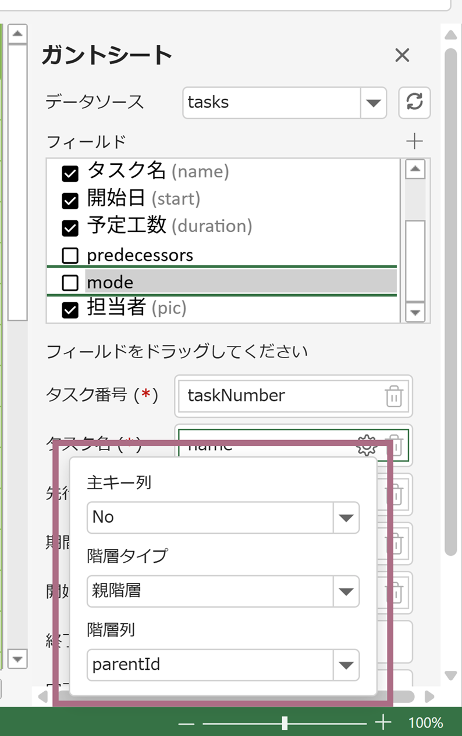Zoom in with the plus icon

click(x=383, y=723)
